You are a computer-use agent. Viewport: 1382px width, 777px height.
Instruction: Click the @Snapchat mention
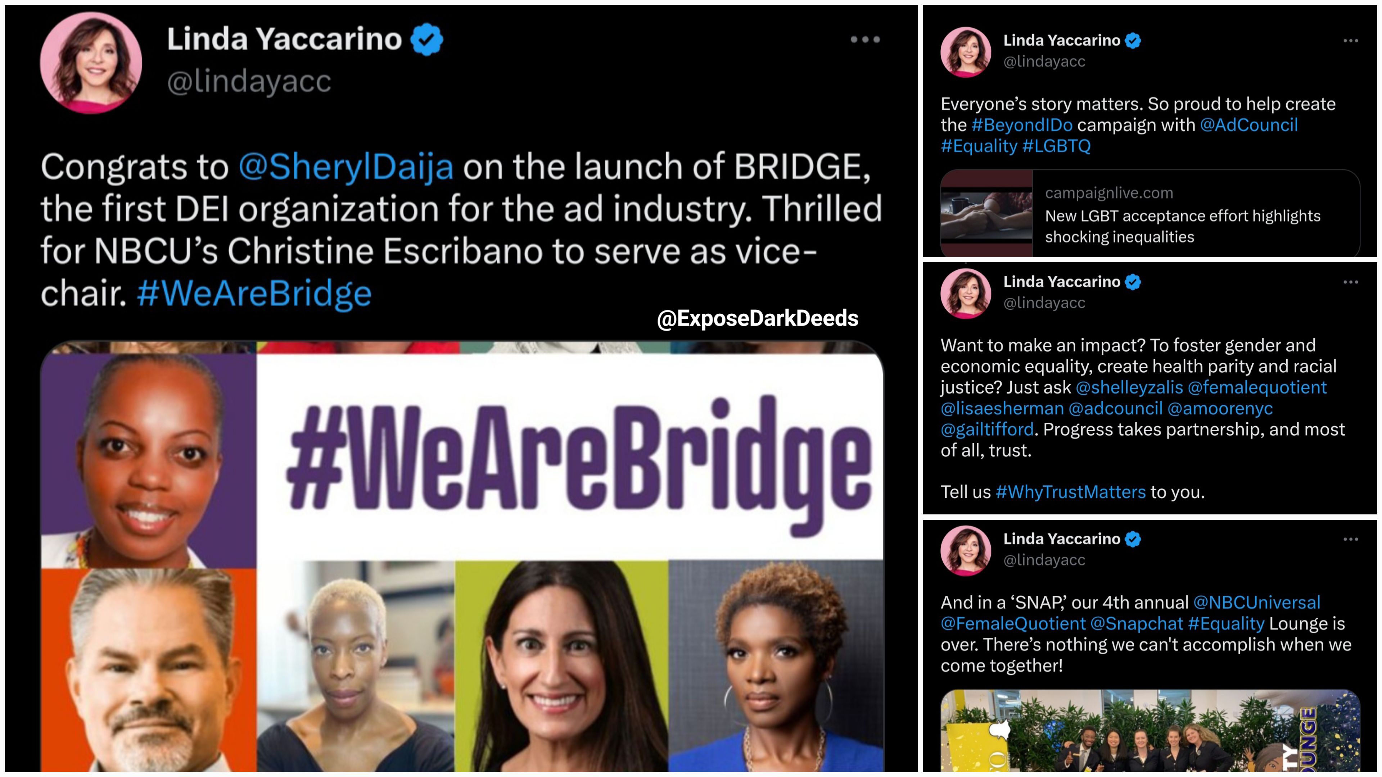(x=1137, y=624)
